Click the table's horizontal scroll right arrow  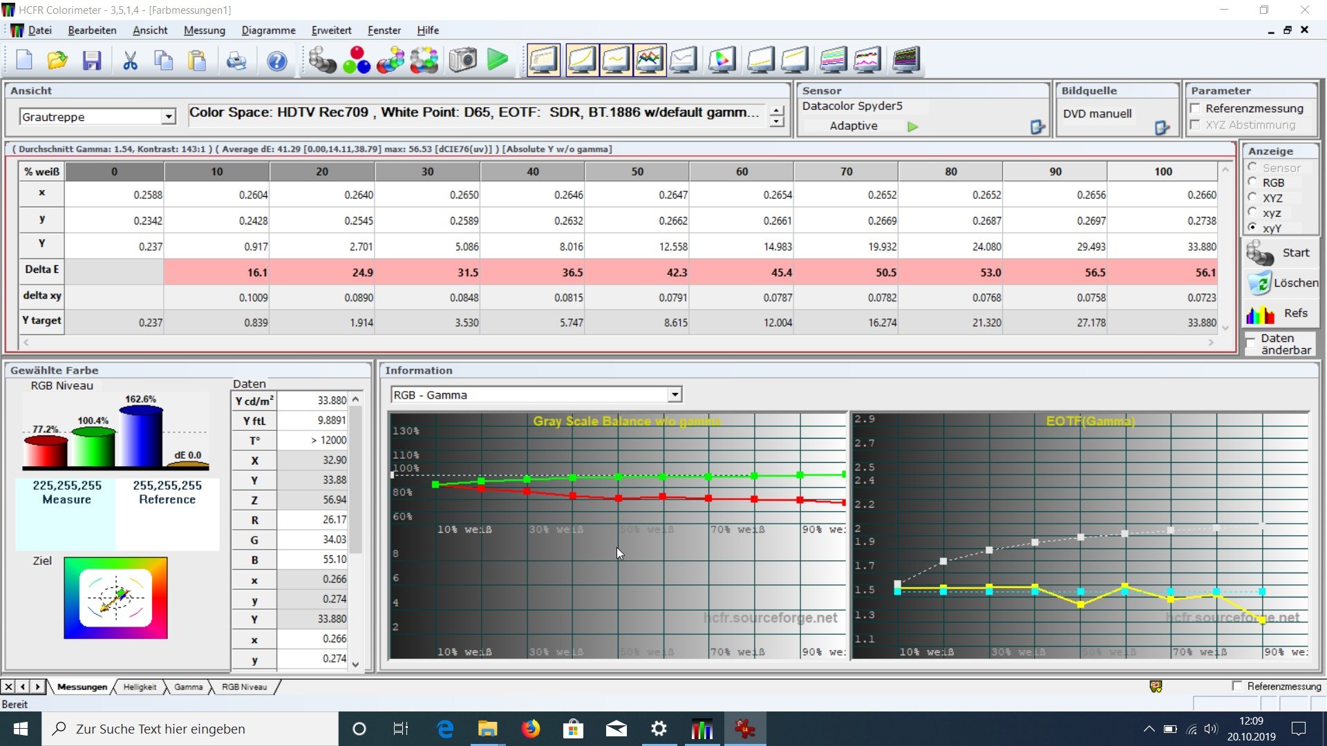[x=1211, y=343]
